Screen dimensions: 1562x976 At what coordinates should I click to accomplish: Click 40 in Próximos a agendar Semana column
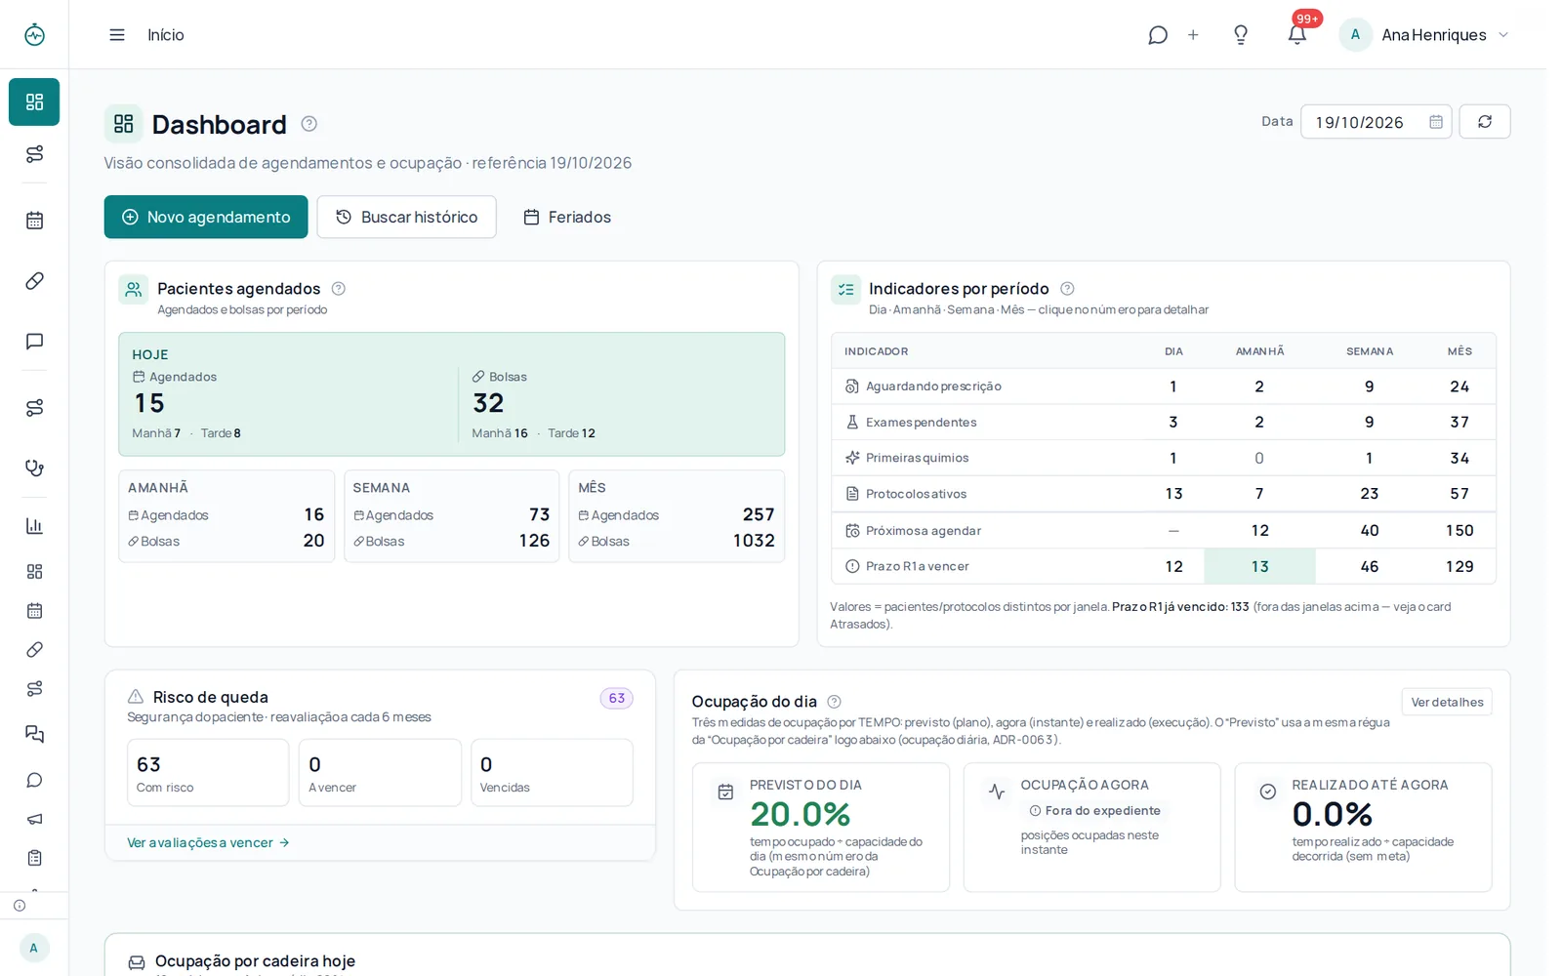[x=1370, y=530]
